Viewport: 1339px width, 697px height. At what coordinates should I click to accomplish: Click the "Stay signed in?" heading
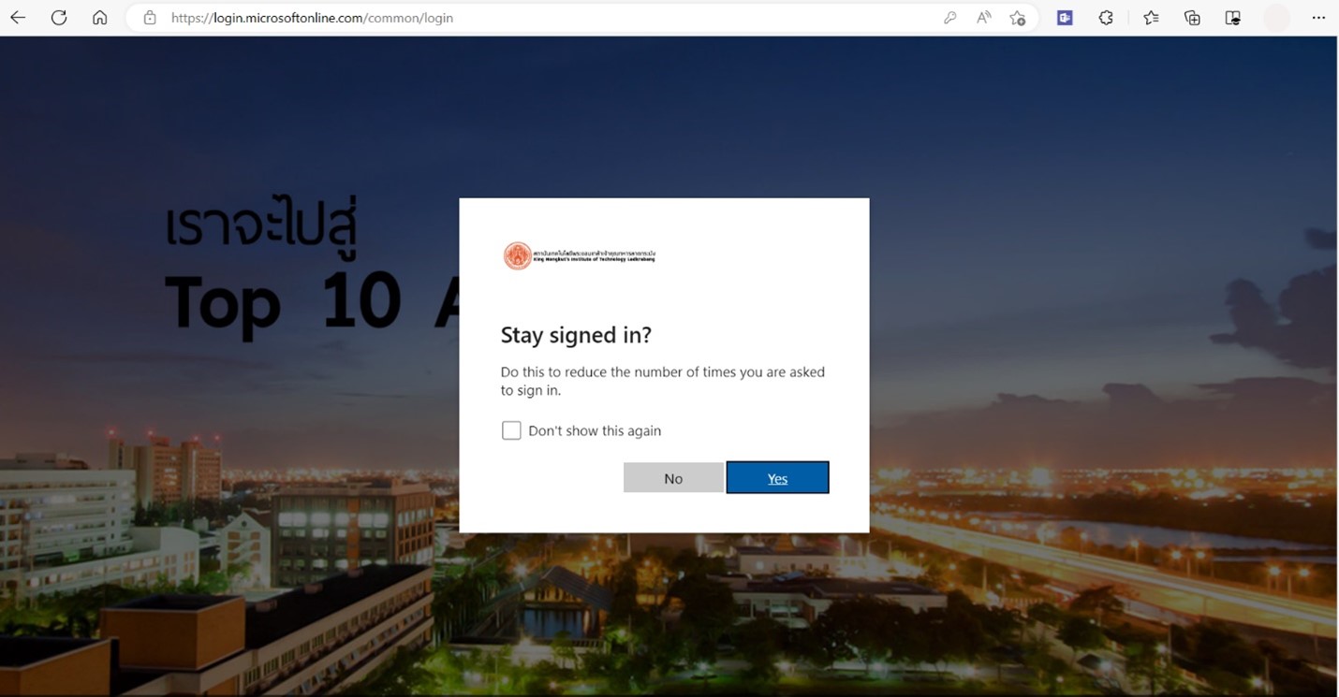[x=576, y=335]
